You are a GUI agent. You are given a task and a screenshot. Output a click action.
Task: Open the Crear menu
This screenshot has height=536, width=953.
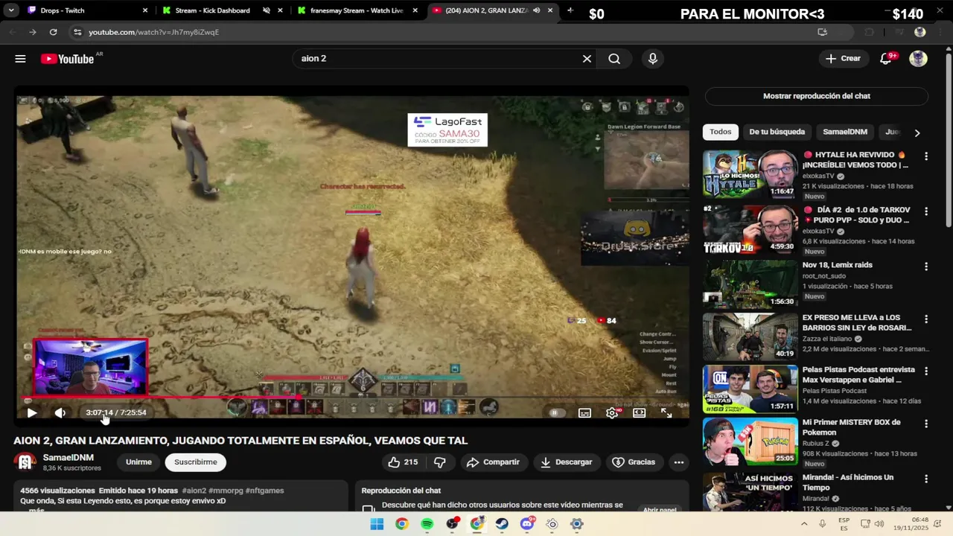[844, 59]
